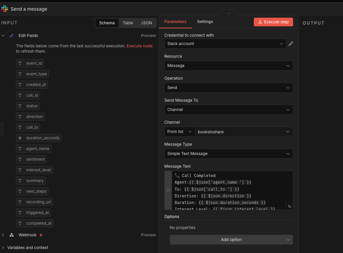Open the Add option dropdown
The height and width of the screenshot is (253, 343).
tap(231, 240)
